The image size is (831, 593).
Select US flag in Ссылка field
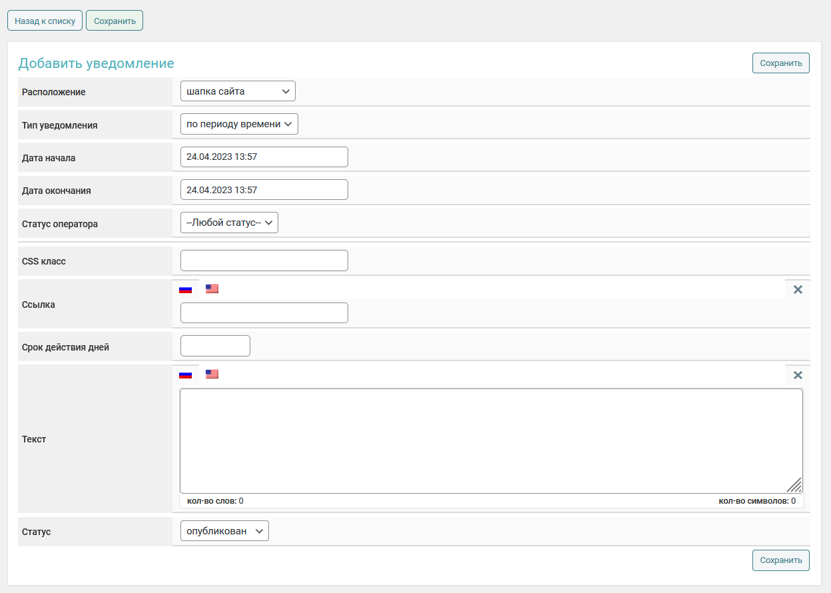click(212, 289)
